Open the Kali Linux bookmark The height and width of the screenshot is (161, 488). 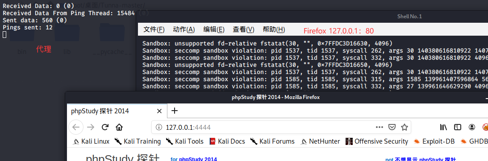[x=92, y=141]
